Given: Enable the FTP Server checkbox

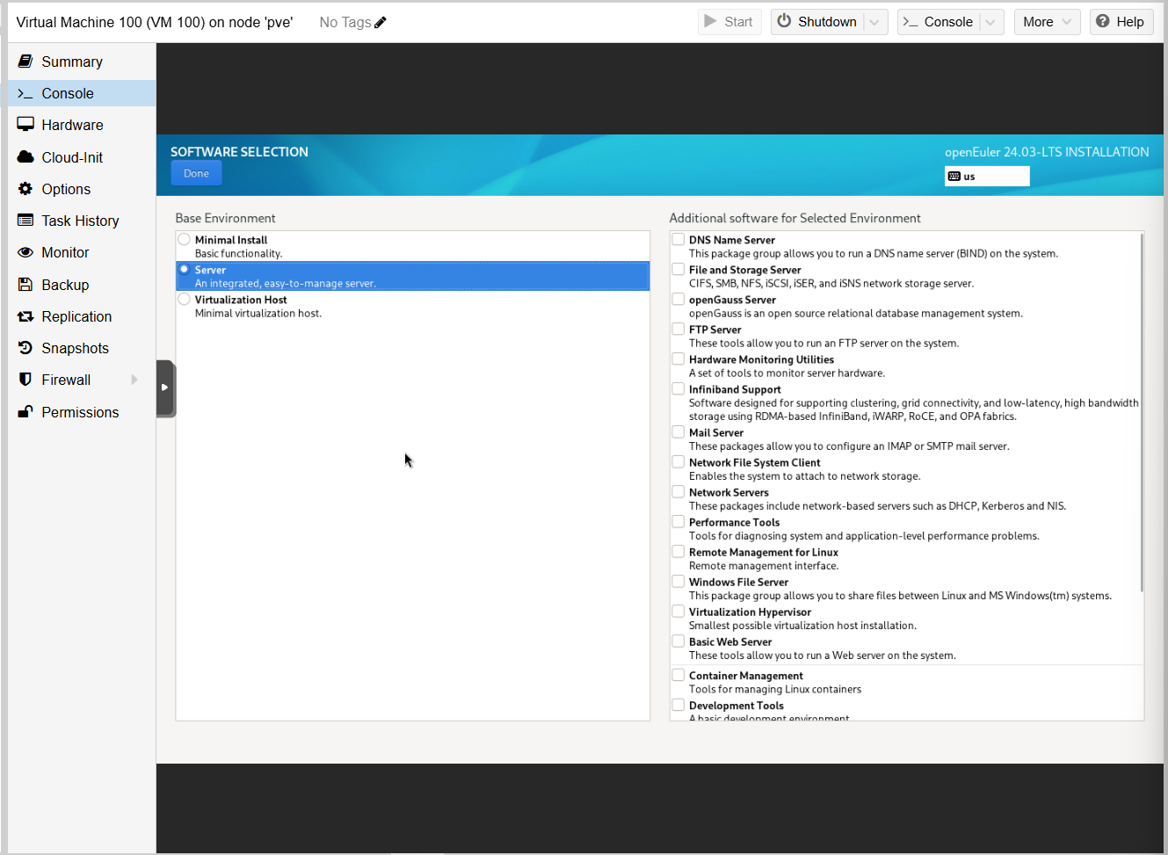Looking at the screenshot, I should coord(678,330).
